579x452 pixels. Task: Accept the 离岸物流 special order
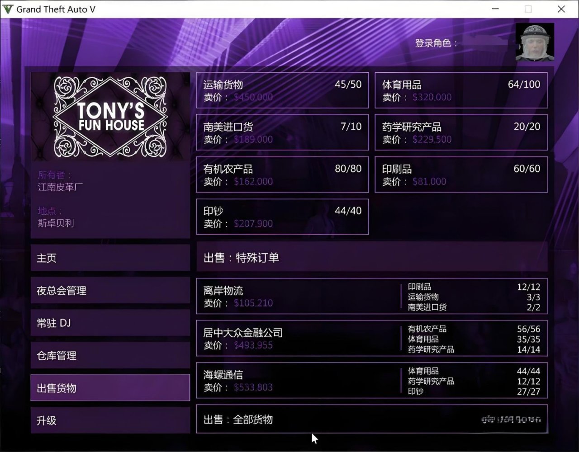pos(372,297)
